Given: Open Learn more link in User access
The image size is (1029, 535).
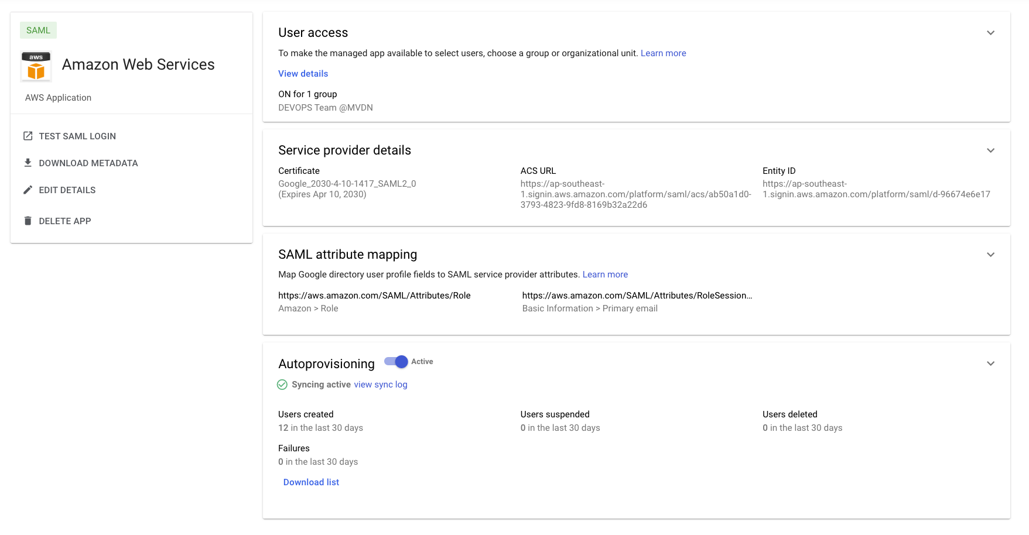Looking at the screenshot, I should point(663,53).
